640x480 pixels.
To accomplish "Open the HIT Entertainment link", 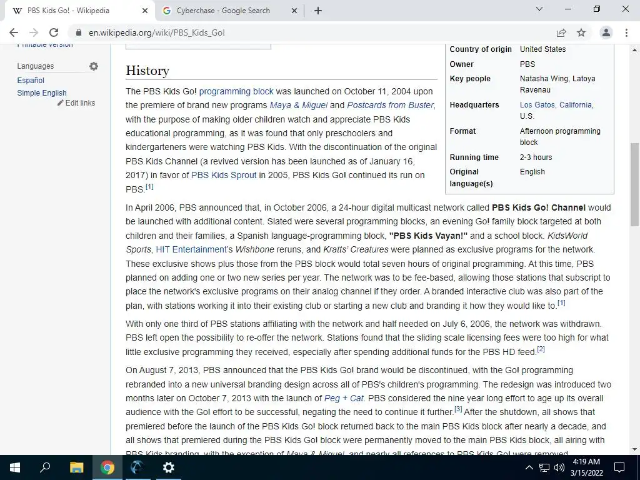I will pyautogui.click(x=191, y=249).
